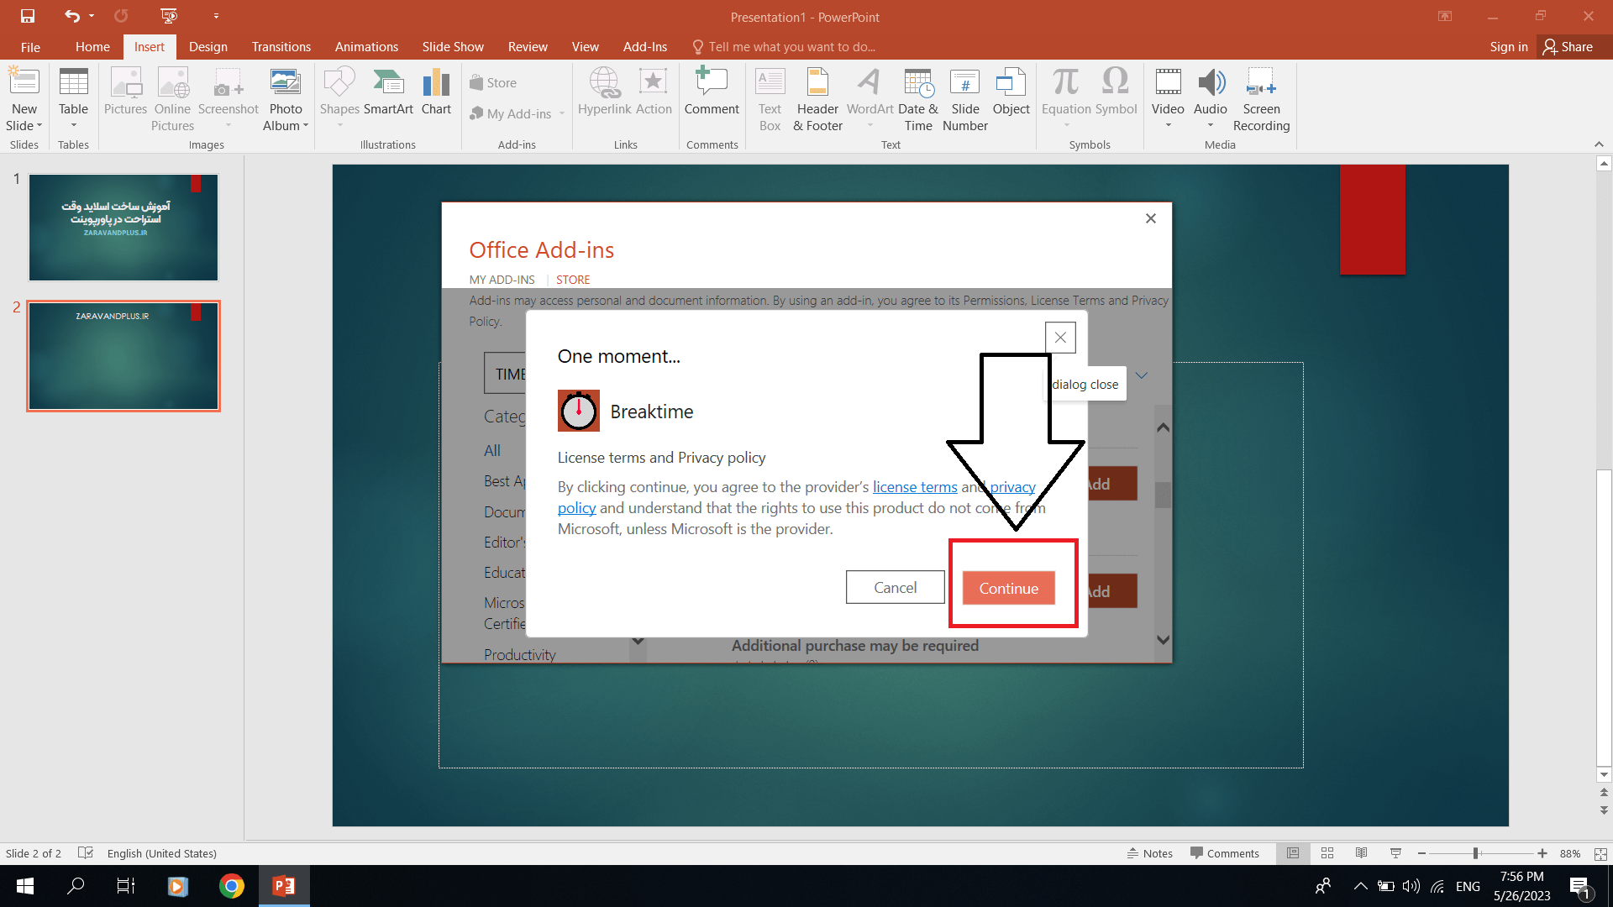Select MY ADD-INS tab in the dialog

click(502, 280)
